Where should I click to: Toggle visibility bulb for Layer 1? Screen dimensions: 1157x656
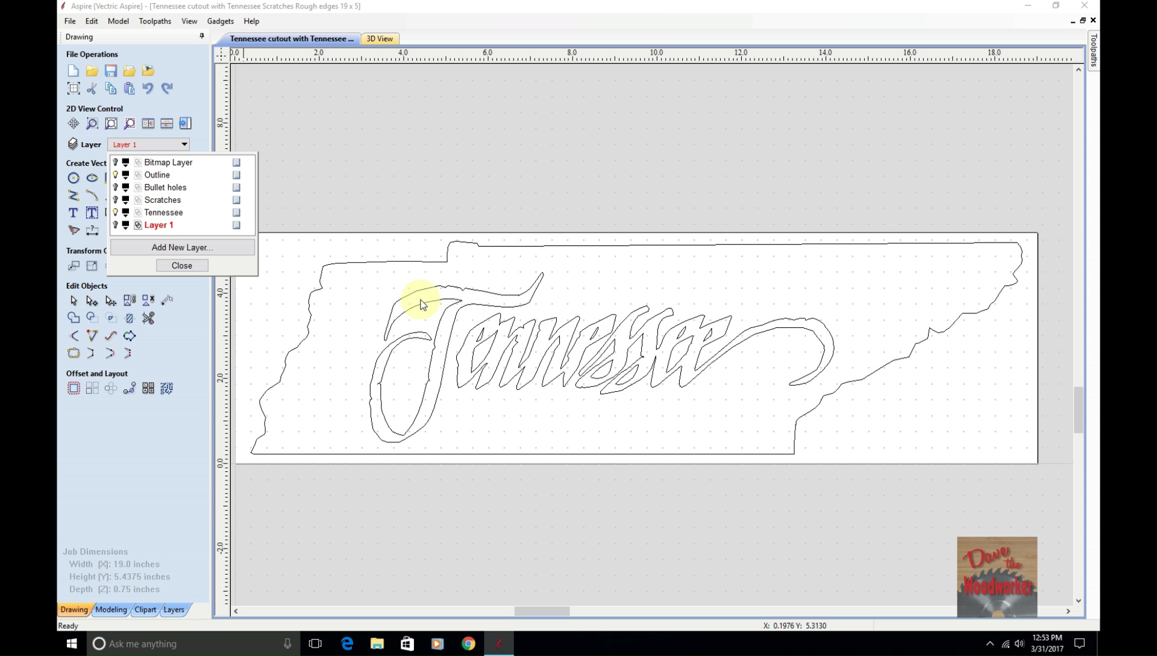pos(116,225)
